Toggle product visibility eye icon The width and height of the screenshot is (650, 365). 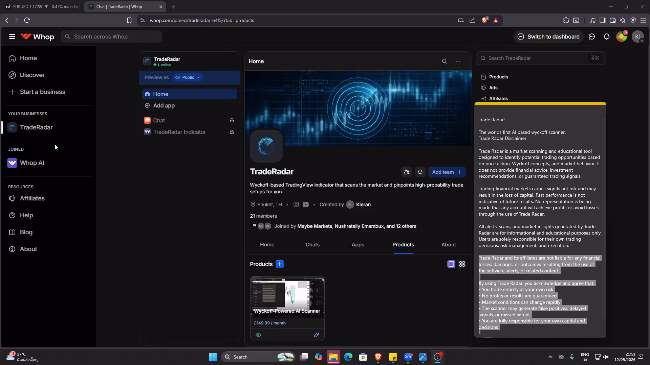click(x=258, y=335)
